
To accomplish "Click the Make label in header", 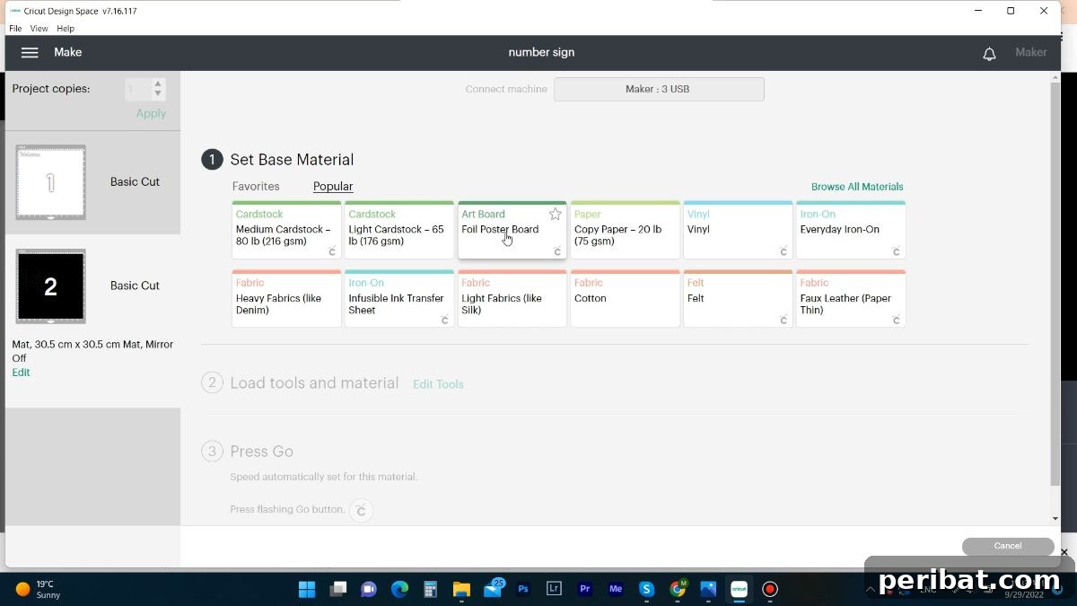I will pyautogui.click(x=67, y=52).
